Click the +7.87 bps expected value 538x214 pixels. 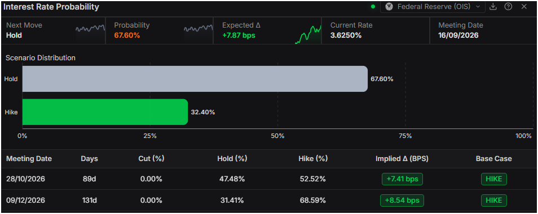click(x=239, y=35)
